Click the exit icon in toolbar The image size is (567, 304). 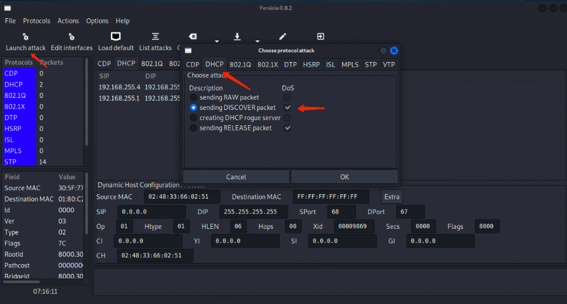[320, 36]
